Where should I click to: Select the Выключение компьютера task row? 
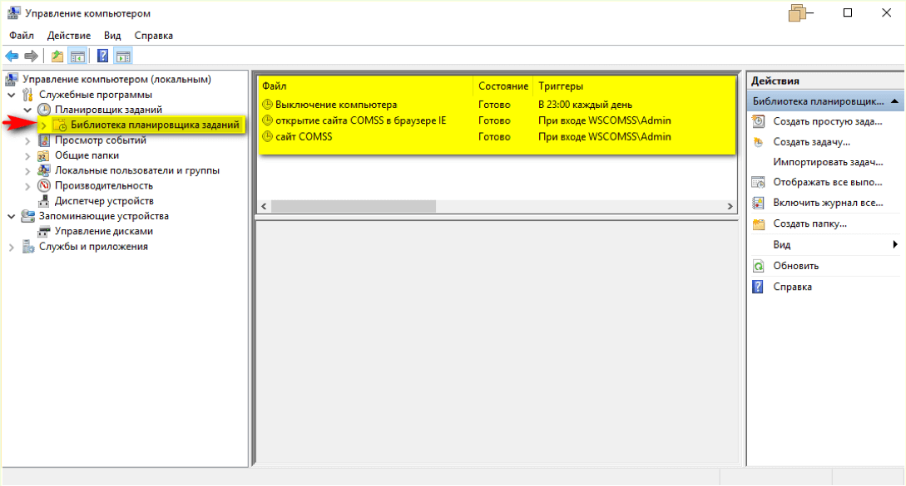click(497, 105)
